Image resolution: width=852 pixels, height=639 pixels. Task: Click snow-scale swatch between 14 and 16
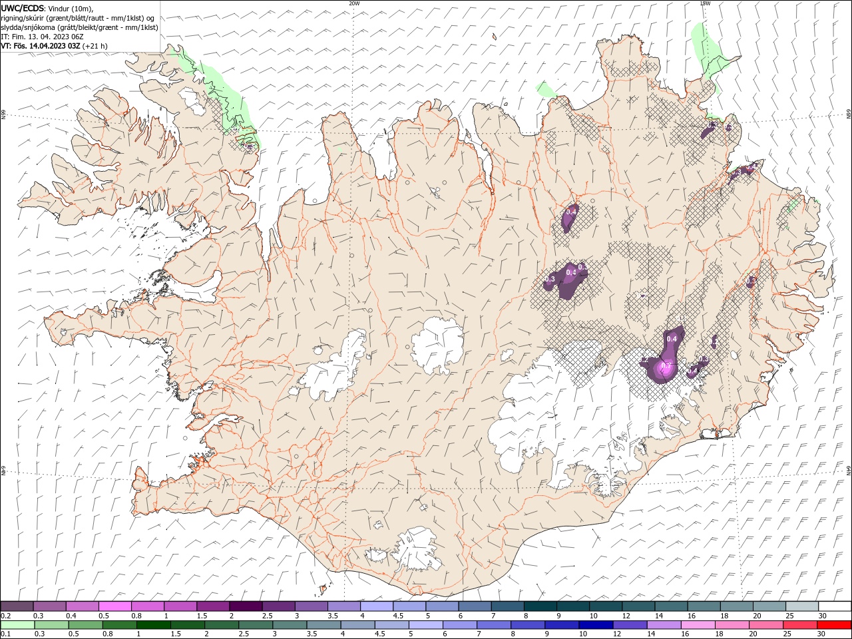[671, 606]
